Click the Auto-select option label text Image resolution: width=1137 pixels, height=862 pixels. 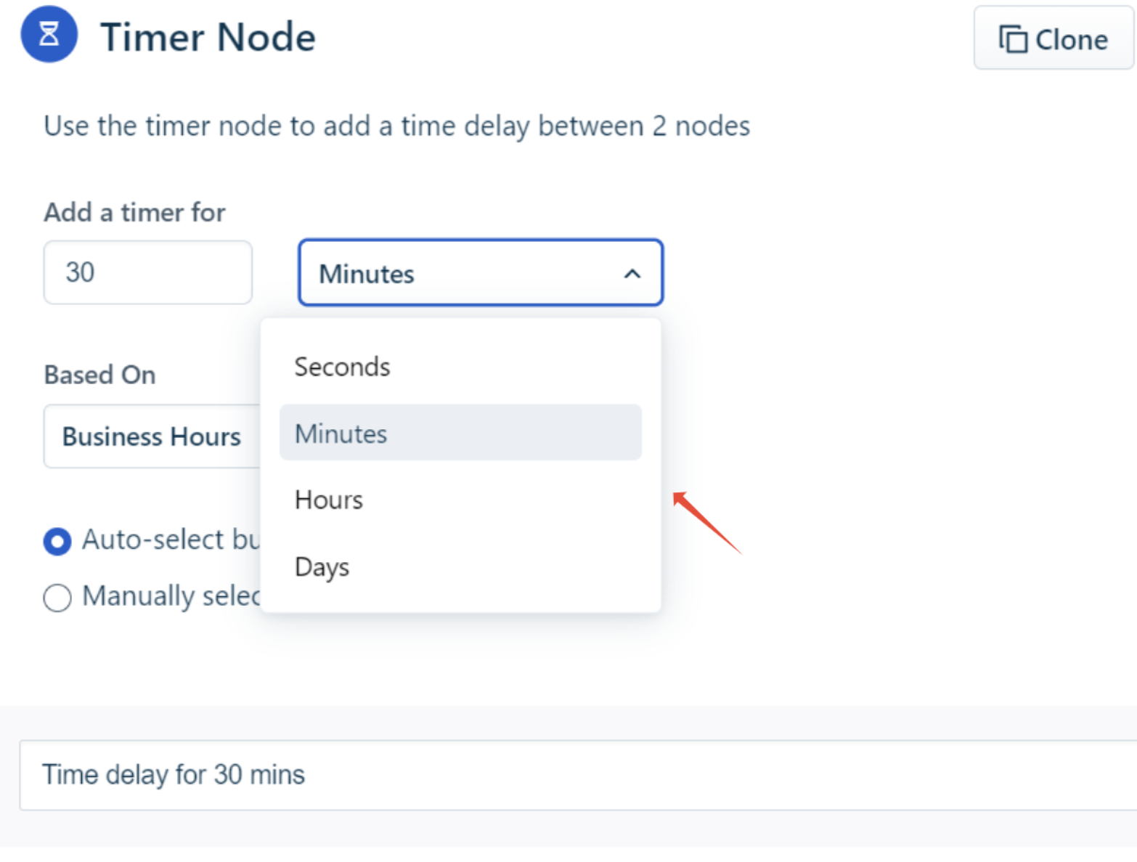point(171,540)
